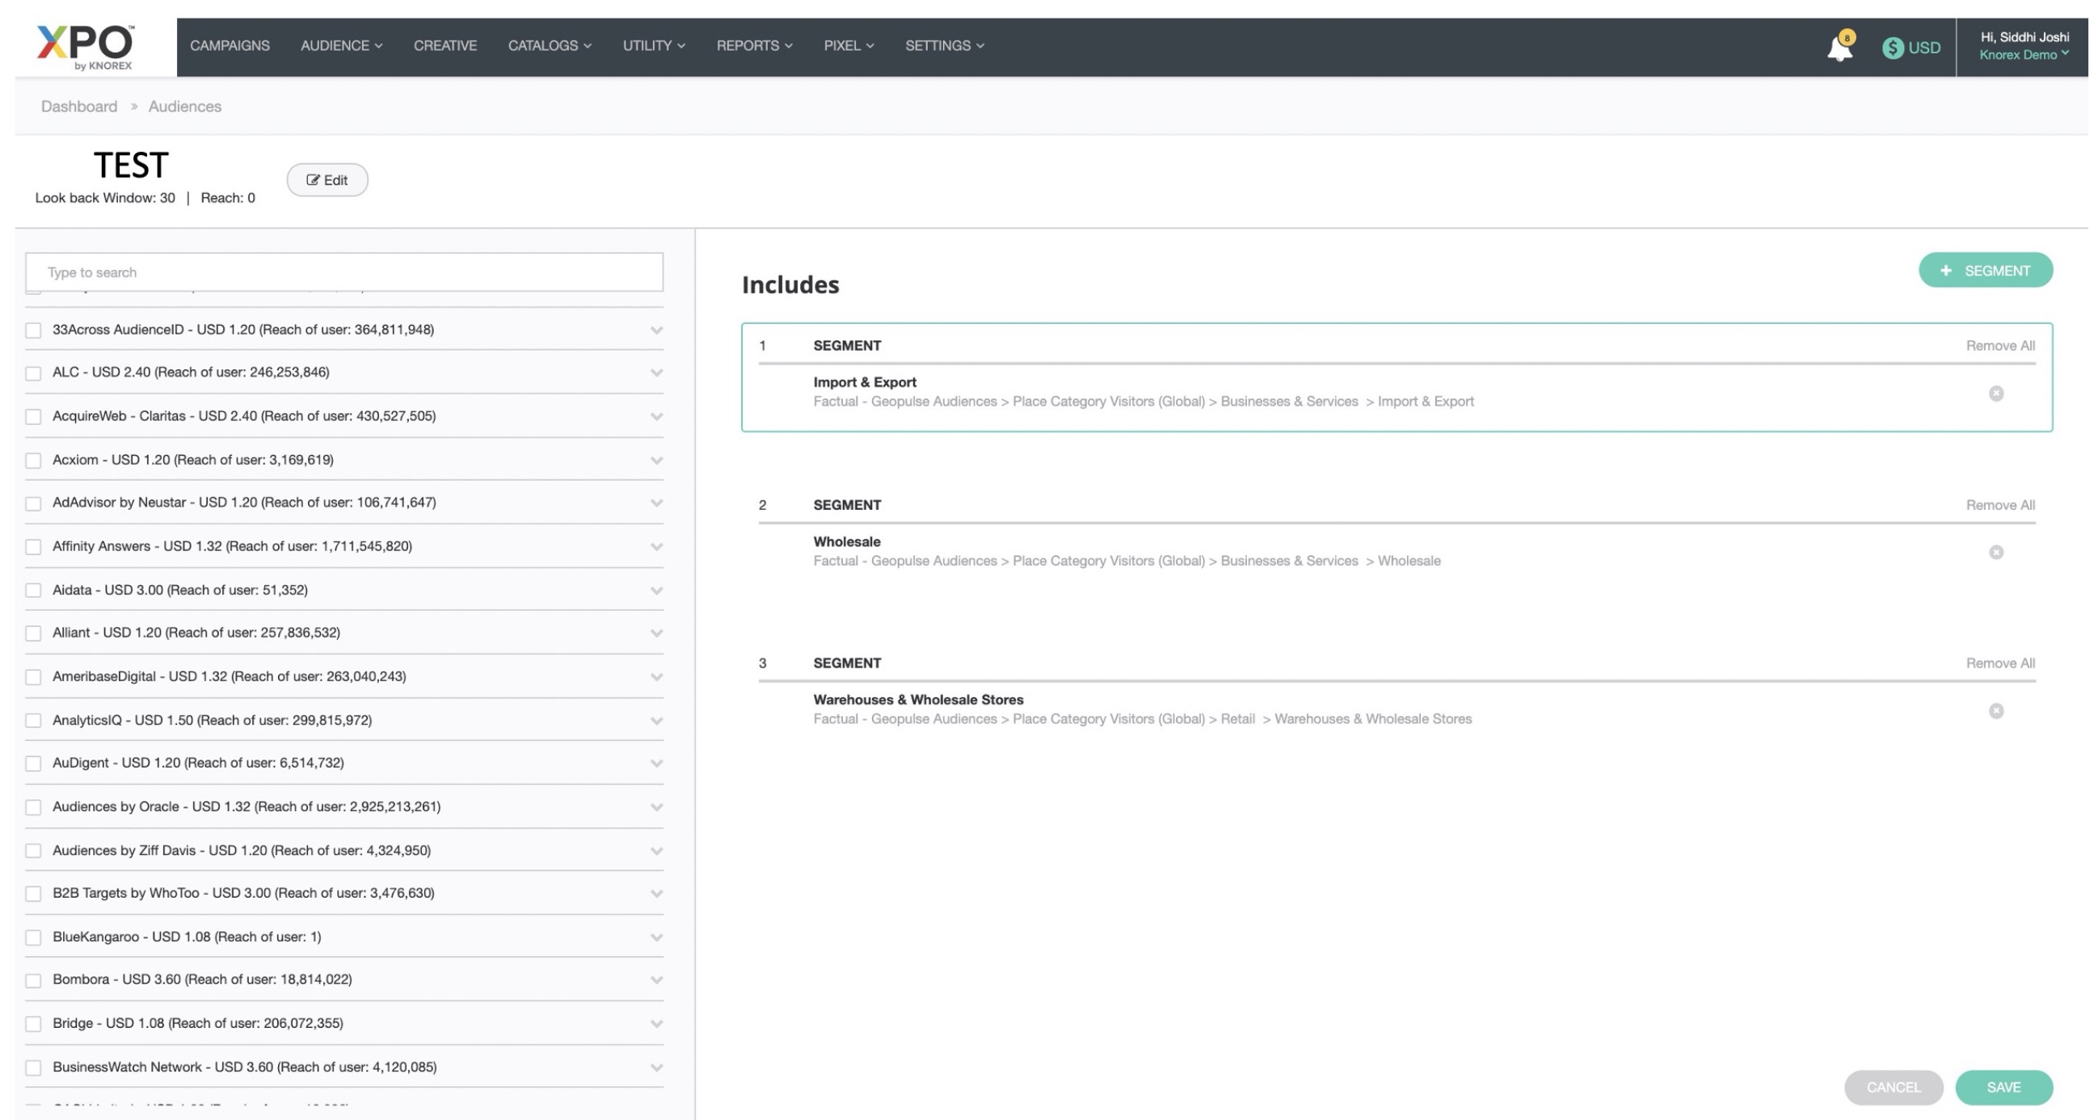The height and width of the screenshot is (1120, 2098).
Task: Click the Dashboard breadcrumb link
Action: tap(79, 107)
